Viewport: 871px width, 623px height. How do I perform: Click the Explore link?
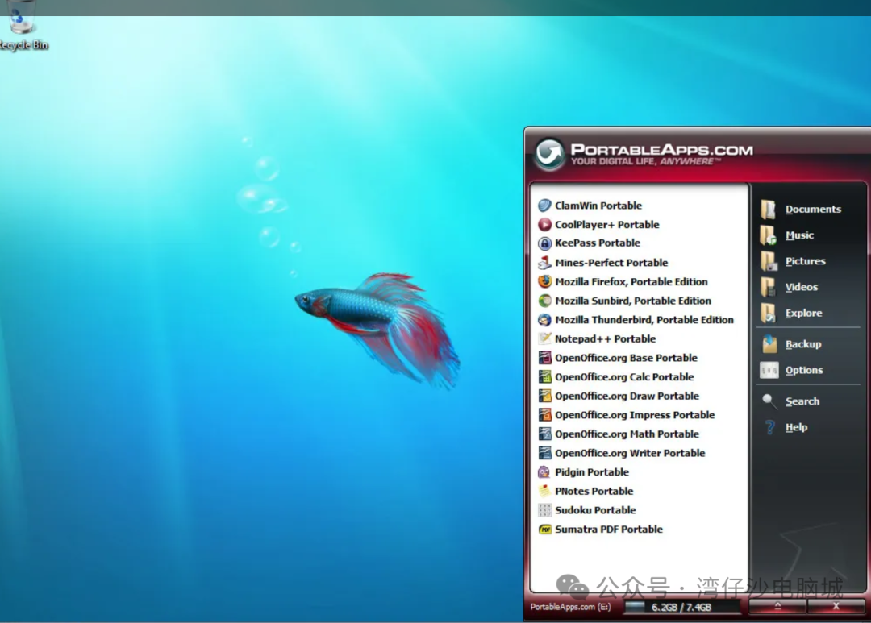[x=804, y=314]
